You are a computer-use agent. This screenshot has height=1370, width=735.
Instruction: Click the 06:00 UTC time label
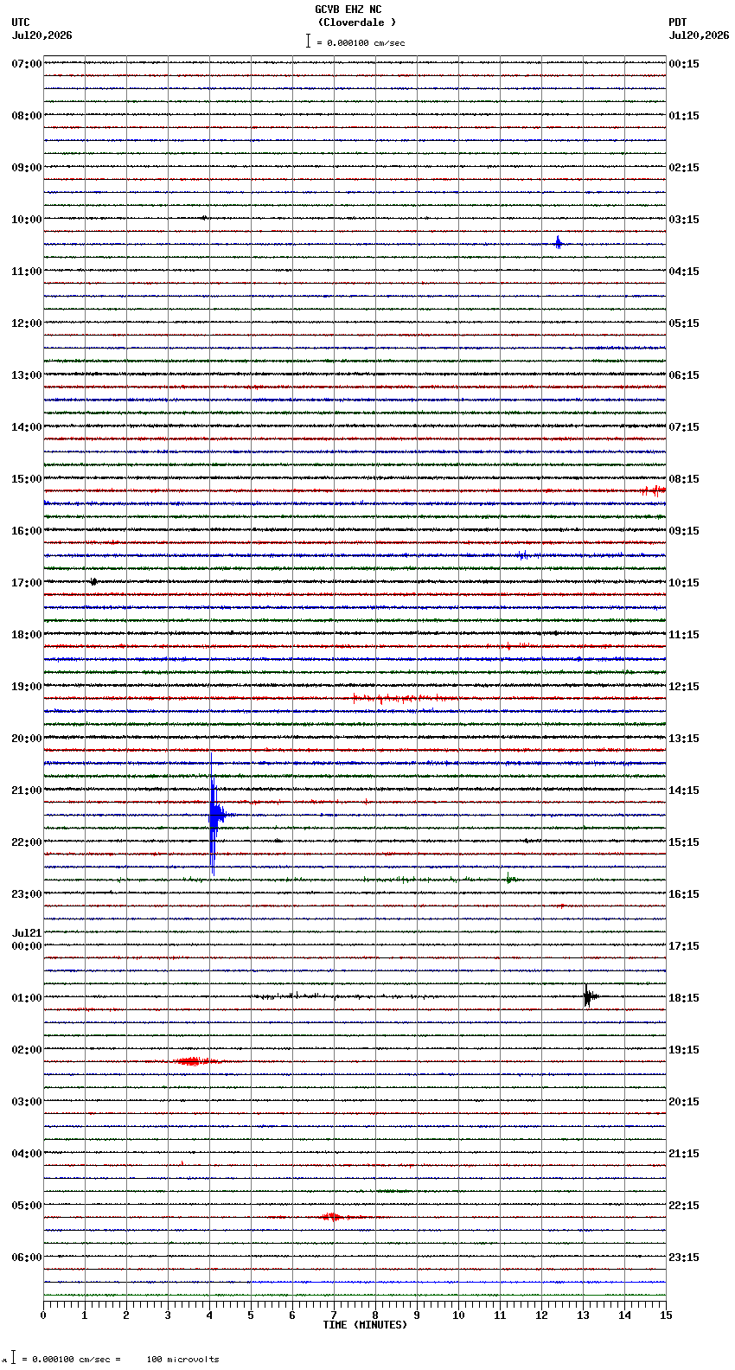(27, 1258)
